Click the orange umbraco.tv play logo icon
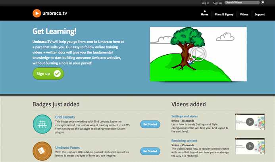The width and height of the screenshot is (275, 162). pos(37,13)
